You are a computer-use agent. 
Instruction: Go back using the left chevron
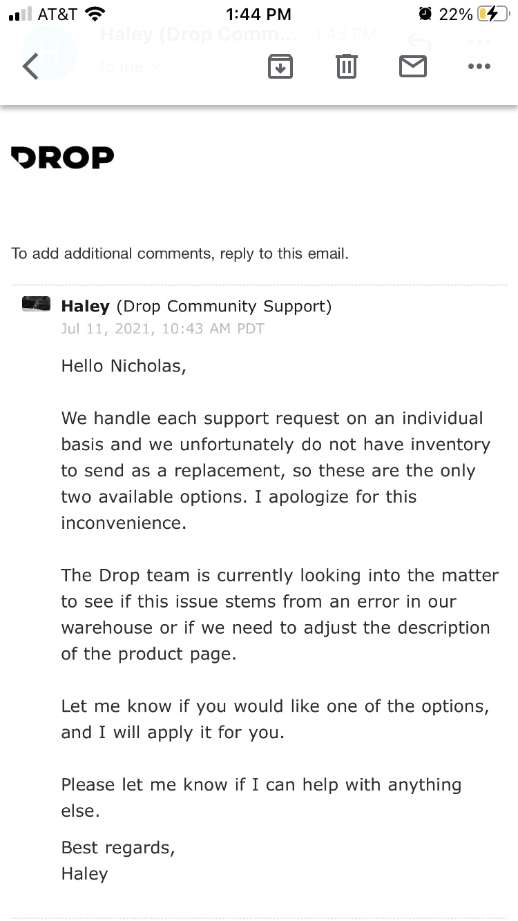click(x=30, y=66)
